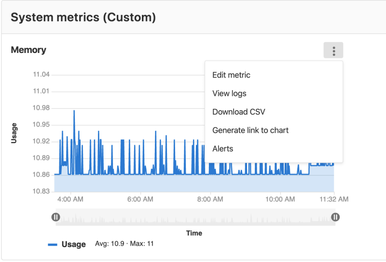Select Generate link to chart

pos(250,130)
